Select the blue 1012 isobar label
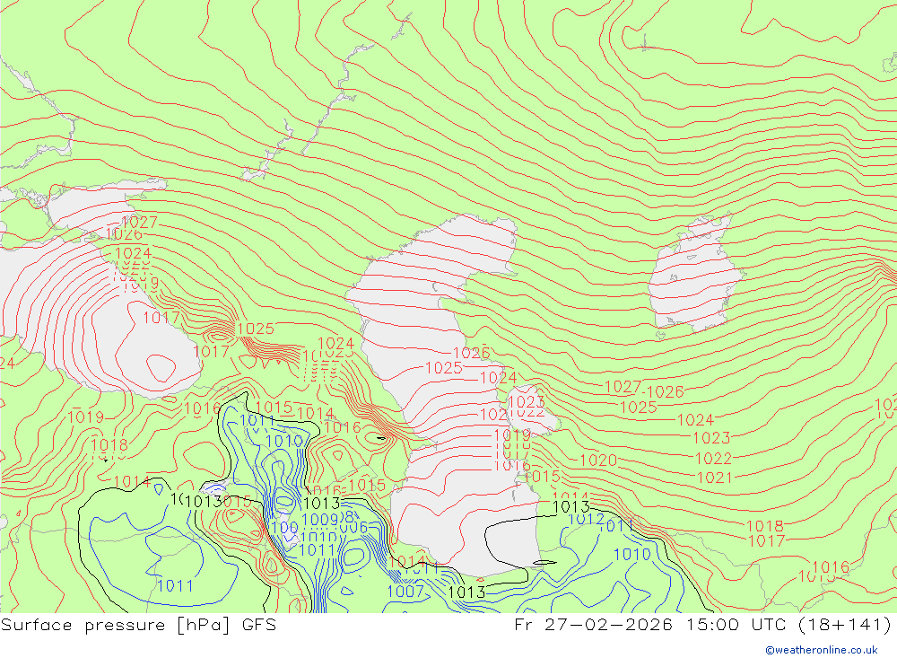This screenshot has height=658, width=897. pos(586,519)
